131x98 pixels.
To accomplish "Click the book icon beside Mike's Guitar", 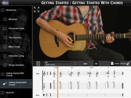I will [x=5, y=47].
